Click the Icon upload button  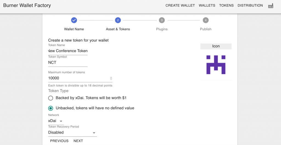(216, 46)
